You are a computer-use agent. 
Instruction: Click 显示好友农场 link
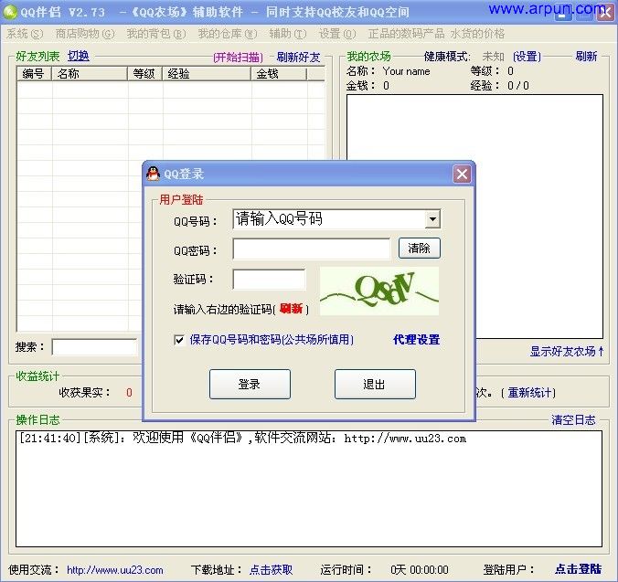coord(567,351)
